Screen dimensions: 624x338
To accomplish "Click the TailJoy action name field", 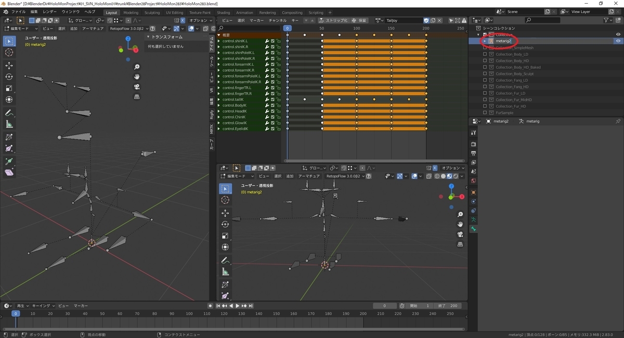I will click(x=400, y=20).
